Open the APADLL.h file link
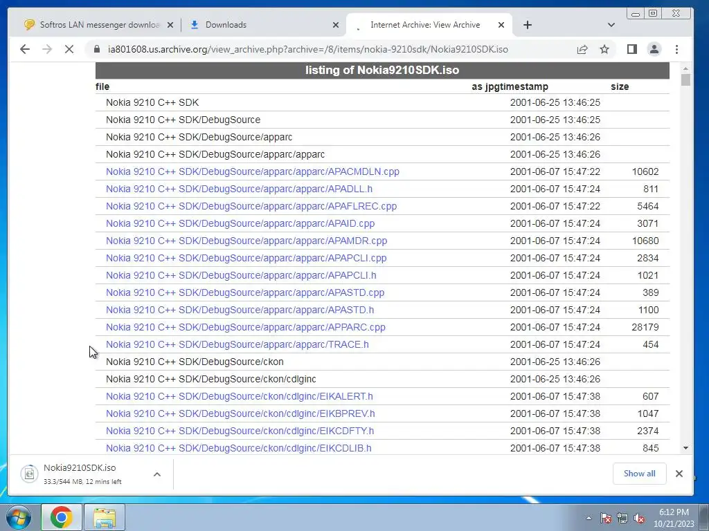This screenshot has height=531, width=709. [x=239, y=189]
